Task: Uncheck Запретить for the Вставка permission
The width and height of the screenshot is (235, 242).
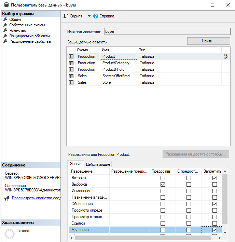Action: coord(215,178)
